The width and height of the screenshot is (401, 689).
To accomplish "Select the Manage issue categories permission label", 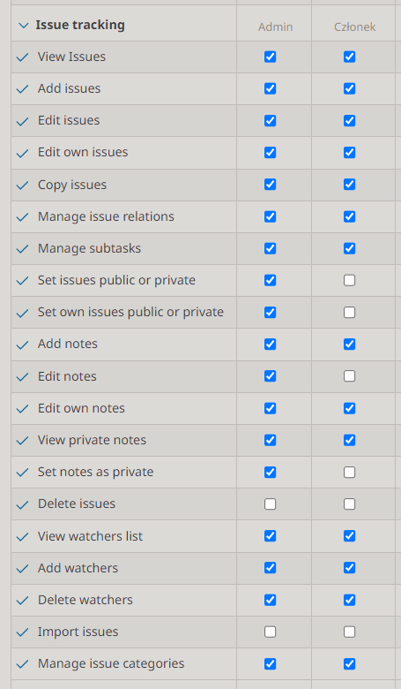I will coord(111,663).
